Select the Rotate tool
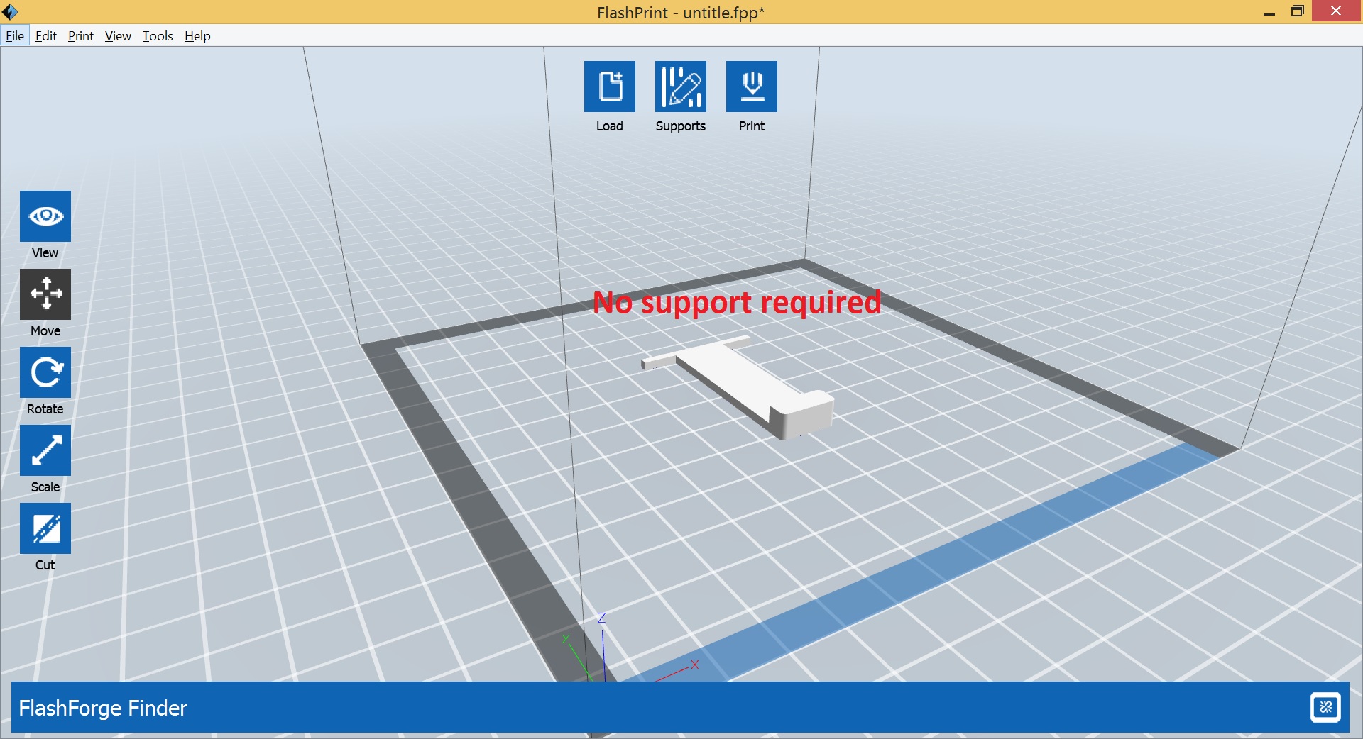This screenshot has height=739, width=1363. tap(45, 372)
